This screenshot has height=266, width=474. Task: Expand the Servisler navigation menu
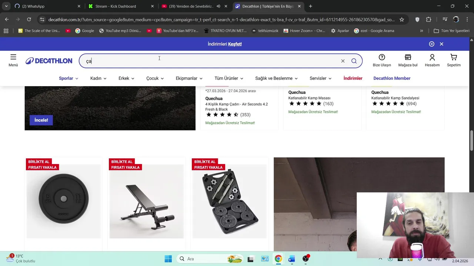click(320, 78)
